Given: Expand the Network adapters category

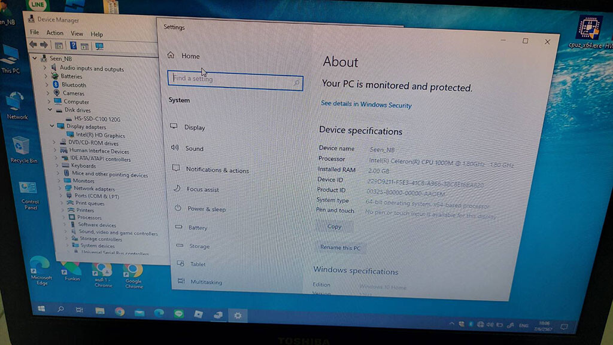Looking at the screenshot, I should point(61,188).
